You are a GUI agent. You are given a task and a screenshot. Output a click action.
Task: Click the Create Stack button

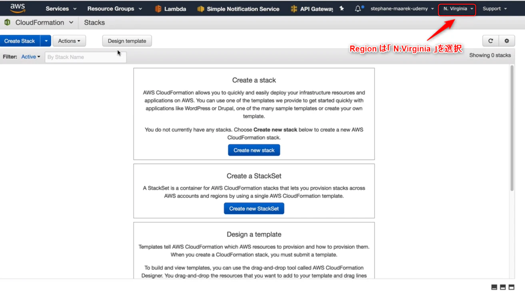coord(20,41)
